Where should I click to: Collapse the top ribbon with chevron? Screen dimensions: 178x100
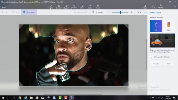pyautogui.click(x=175, y=7)
